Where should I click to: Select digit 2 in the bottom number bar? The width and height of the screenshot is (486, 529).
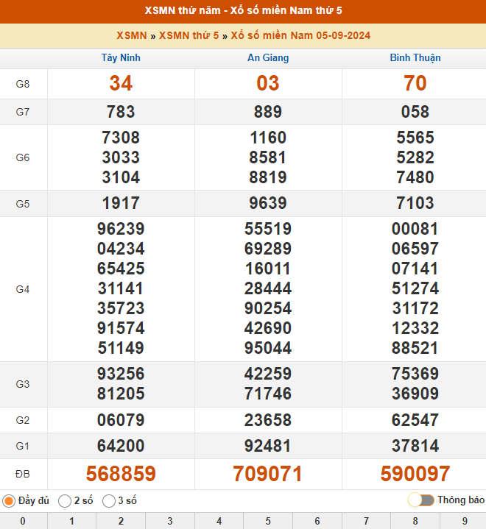pyautogui.click(x=121, y=521)
